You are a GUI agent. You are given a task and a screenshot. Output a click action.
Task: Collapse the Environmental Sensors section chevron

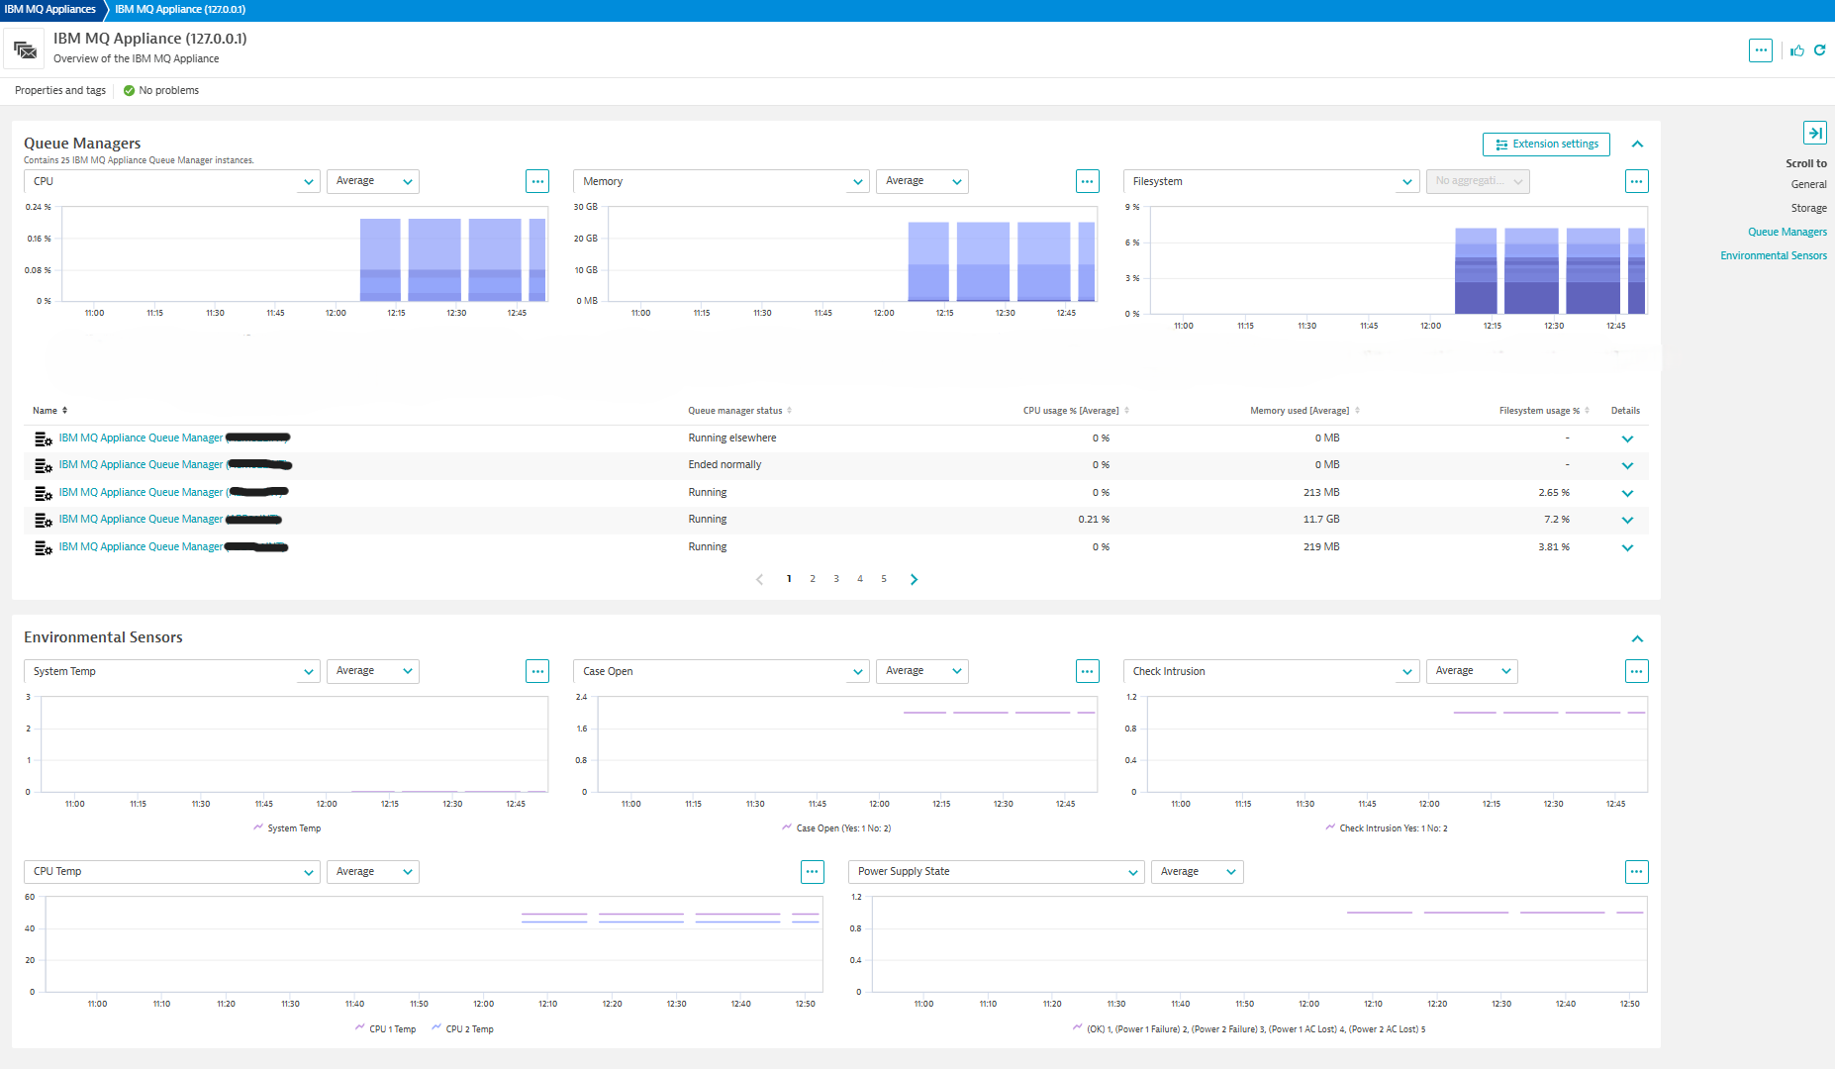tap(1638, 638)
